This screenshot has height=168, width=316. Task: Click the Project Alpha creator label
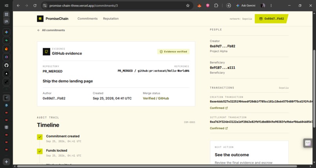(219, 51)
